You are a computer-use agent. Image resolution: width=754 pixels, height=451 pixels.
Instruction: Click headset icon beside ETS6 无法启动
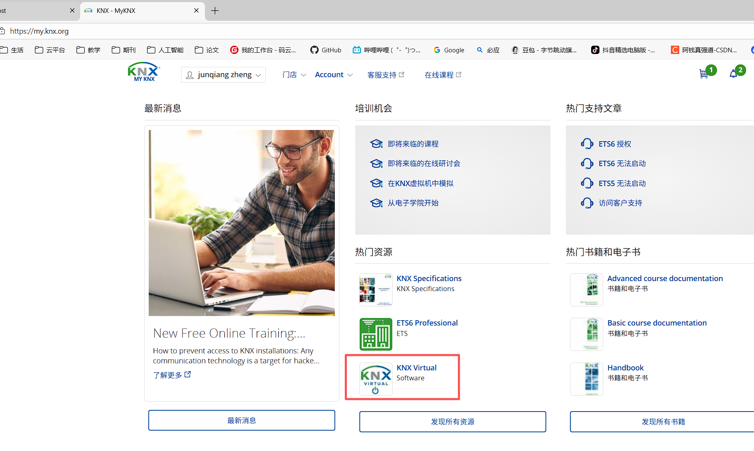pos(587,164)
